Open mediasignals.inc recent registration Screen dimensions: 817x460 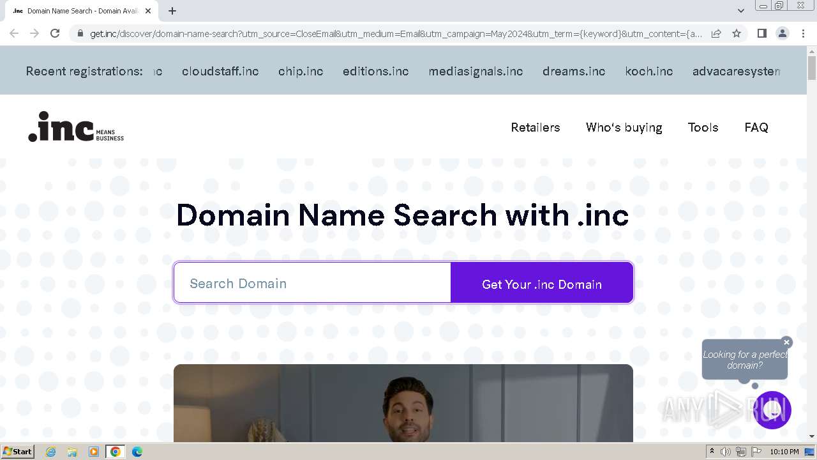(x=476, y=71)
